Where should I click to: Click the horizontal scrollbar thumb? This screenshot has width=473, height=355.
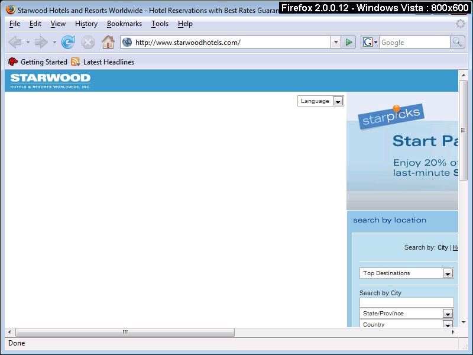point(125,332)
